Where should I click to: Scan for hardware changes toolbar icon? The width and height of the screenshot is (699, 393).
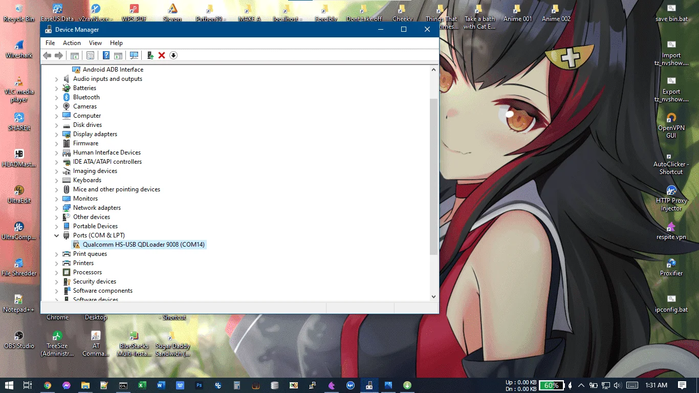tap(134, 55)
